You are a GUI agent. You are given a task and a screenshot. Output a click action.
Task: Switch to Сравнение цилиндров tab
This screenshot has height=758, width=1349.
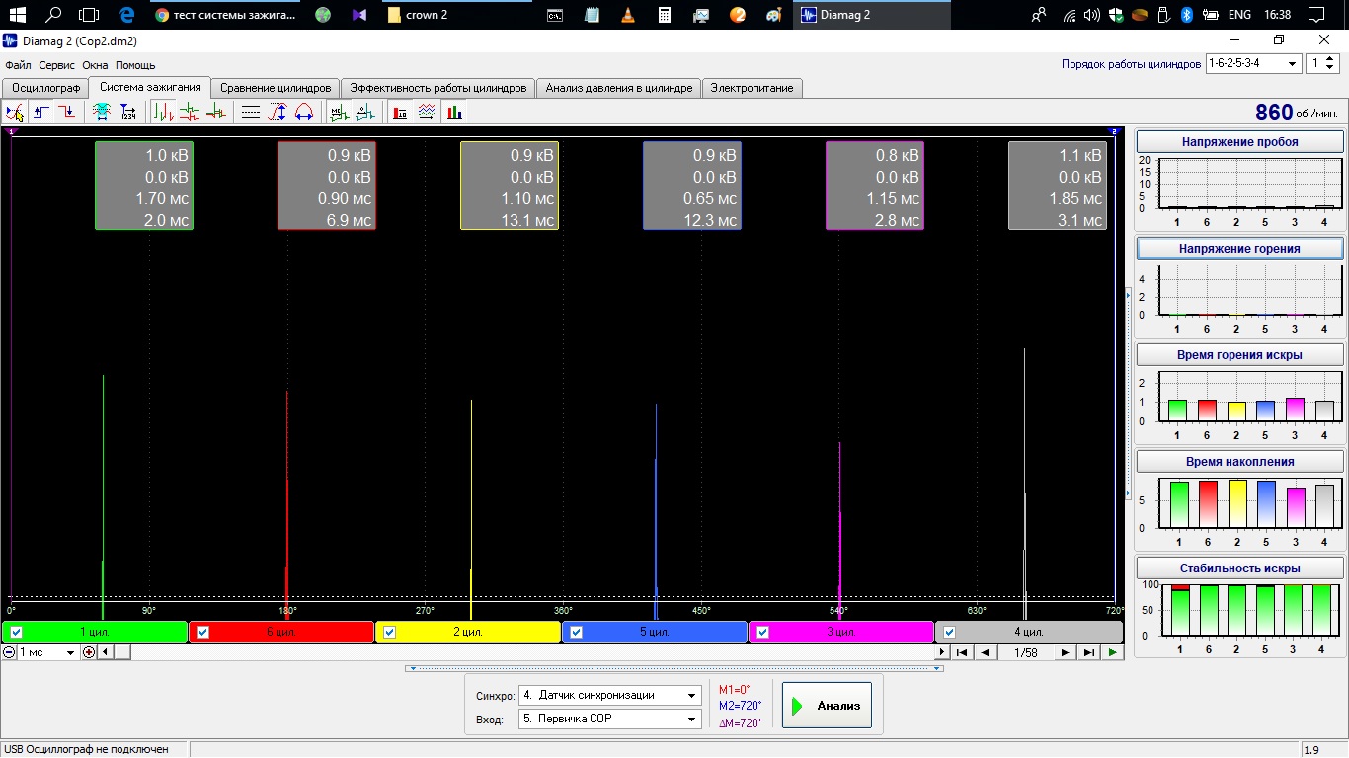click(x=276, y=88)
